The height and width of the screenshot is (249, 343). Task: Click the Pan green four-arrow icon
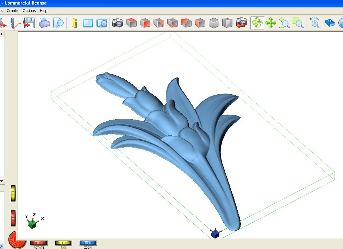pyautogui.click(x=271, y=23)
